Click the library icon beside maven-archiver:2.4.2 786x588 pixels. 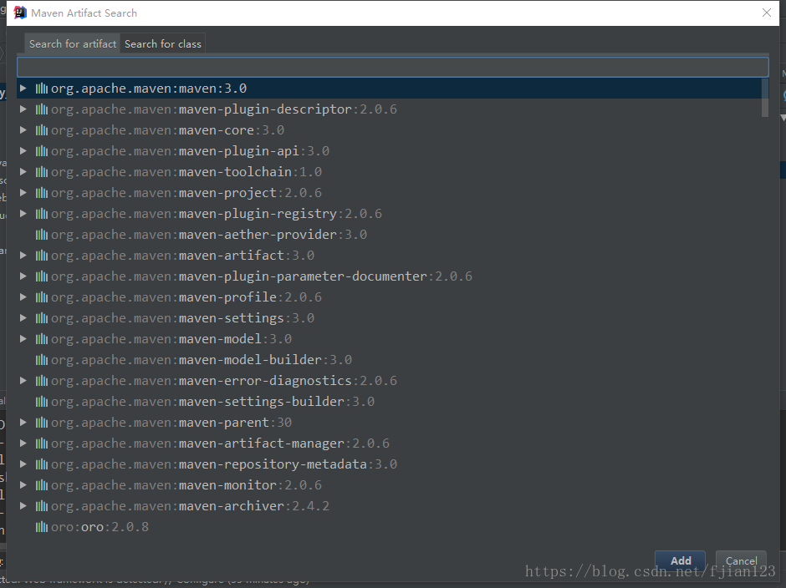pyautogui.click(x=42, y=506)
